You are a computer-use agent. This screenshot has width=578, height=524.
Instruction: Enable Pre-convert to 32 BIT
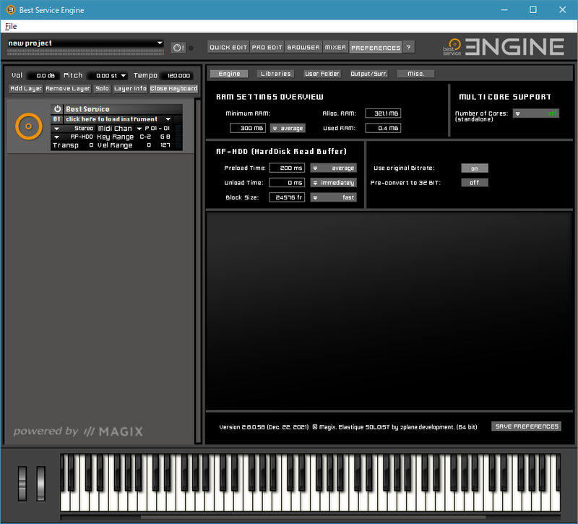[x=475, y=182]
